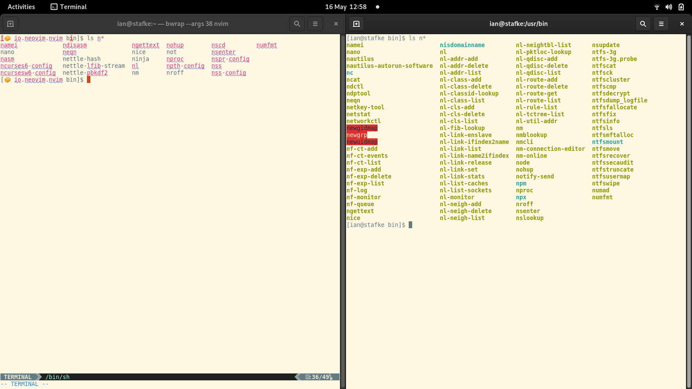Click 'ndptool' in right terminal

click(359, 93)
